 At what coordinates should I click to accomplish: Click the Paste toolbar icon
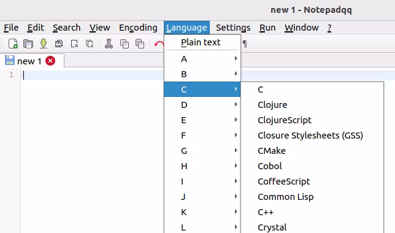(x=140, y=44)
